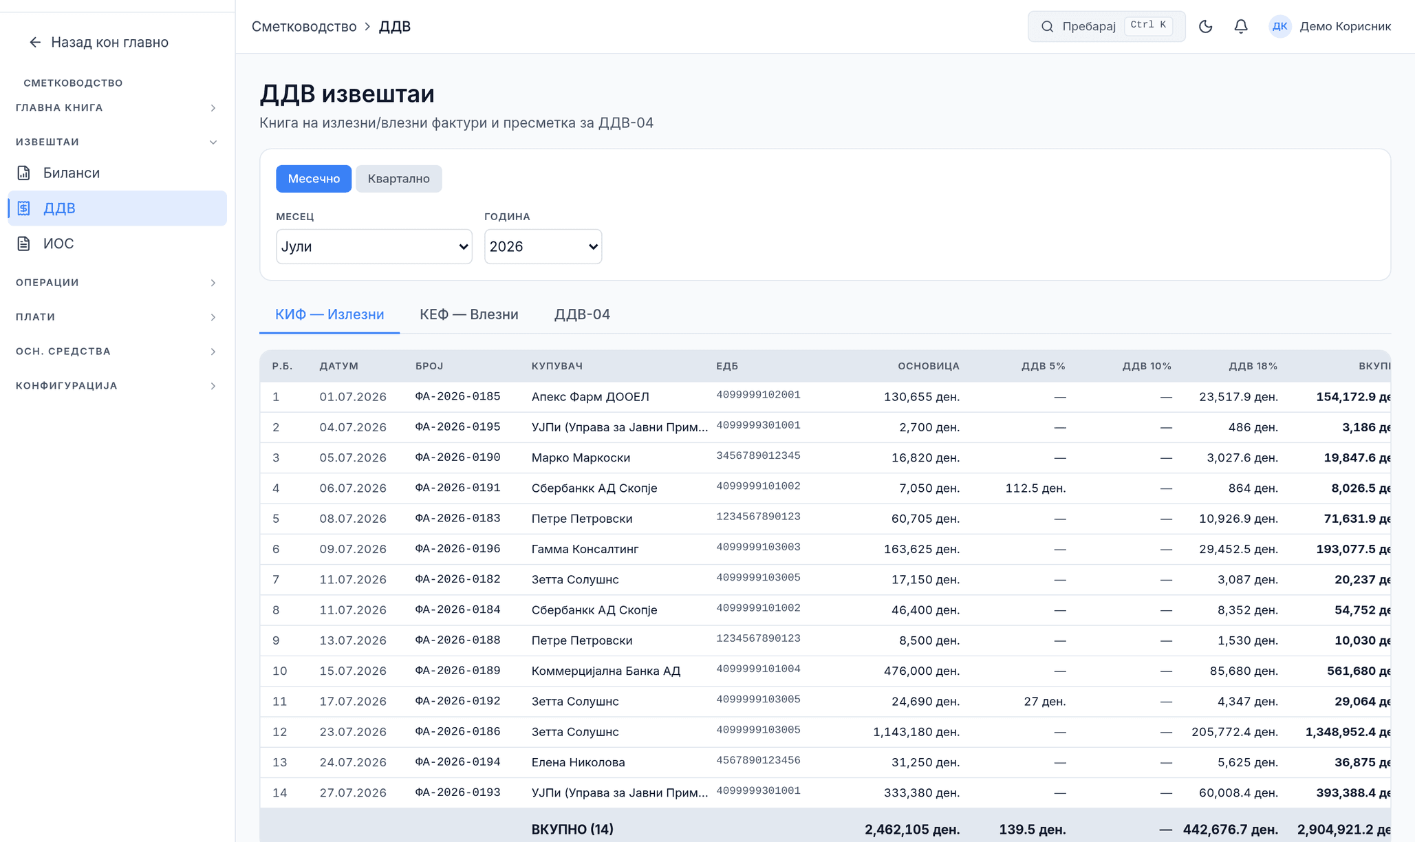Click the Сметководство breadcrumb link
The width and height of the screenshot is (1415, 842).
coord(304,27)
